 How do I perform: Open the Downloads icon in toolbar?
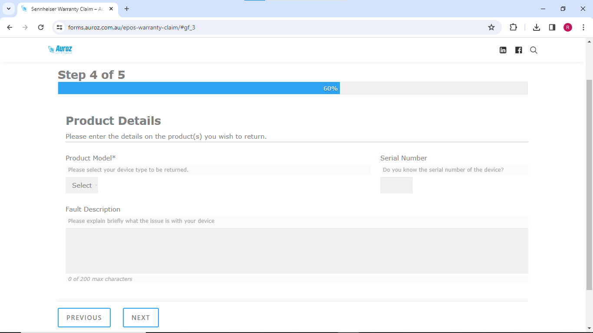tap(537, 27)
